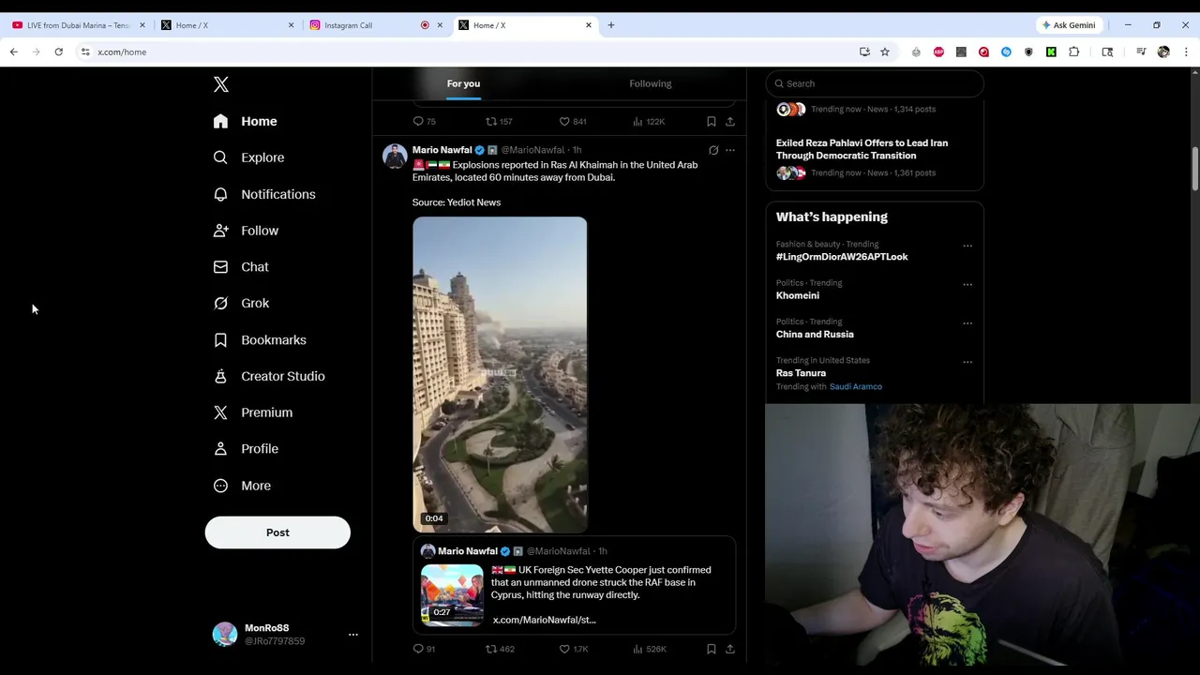
Task: Open the Mario Nawfal author name link
Action: [x=442, y=150]
